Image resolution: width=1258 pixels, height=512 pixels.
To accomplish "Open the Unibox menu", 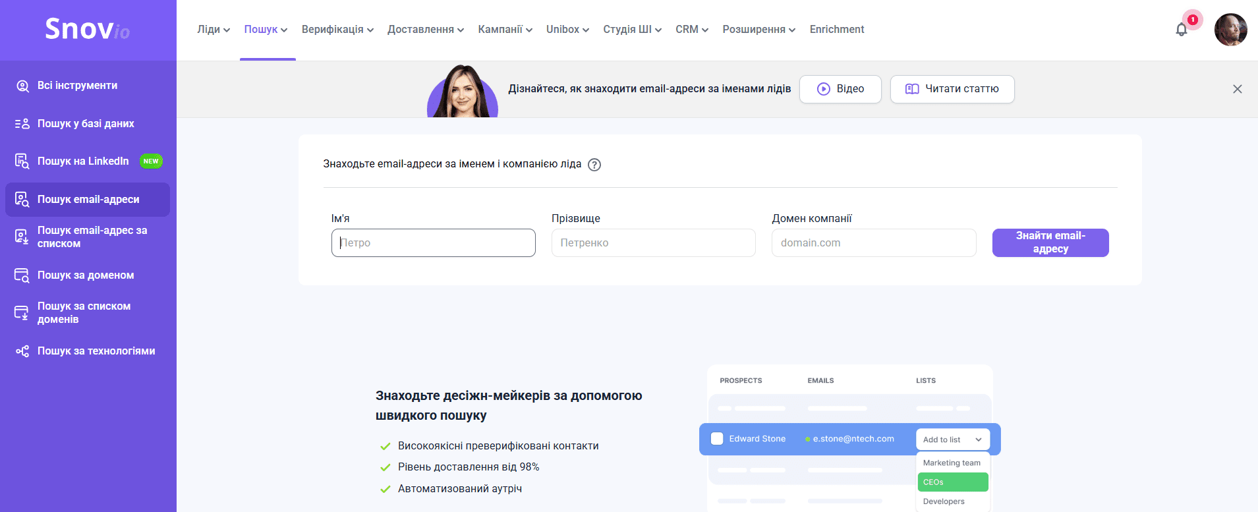I will [x=567, y=30].
